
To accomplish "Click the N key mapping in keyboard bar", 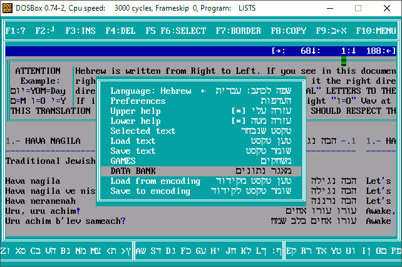I will (81, 251).
